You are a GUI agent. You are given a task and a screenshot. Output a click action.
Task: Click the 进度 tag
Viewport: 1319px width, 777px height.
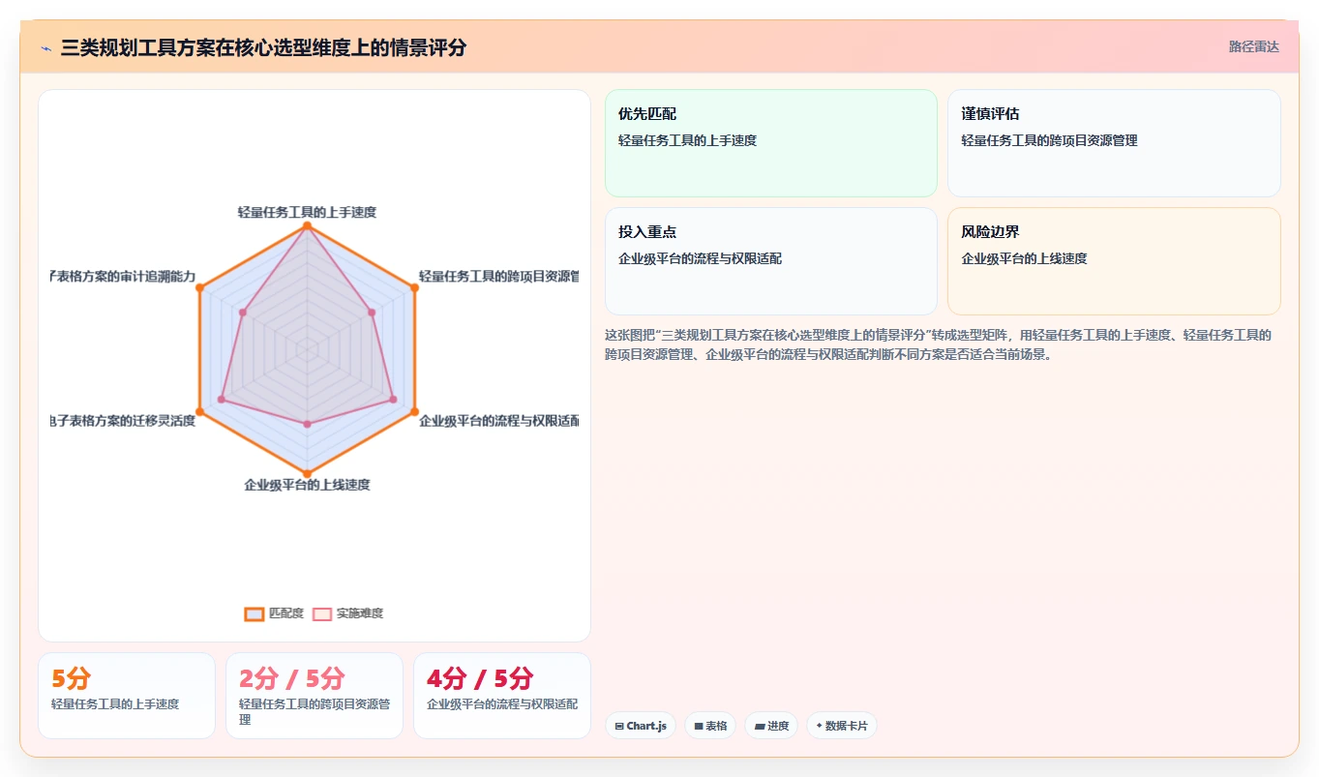click(771, 726)
